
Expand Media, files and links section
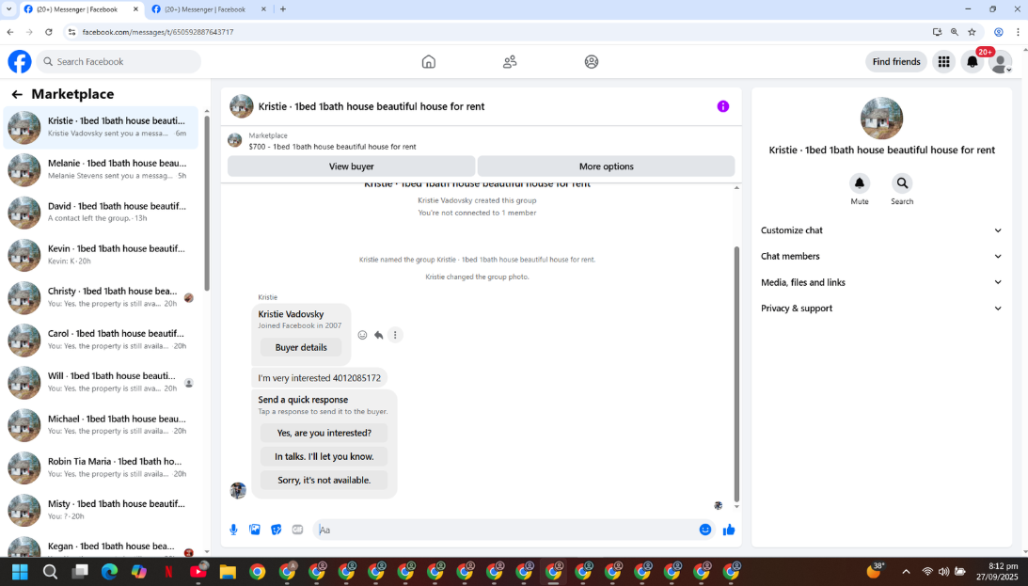coord(881,282)
